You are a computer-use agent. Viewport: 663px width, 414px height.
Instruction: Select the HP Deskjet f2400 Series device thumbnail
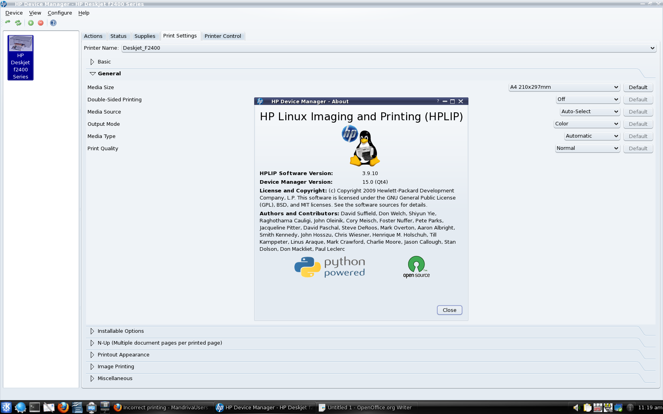(21, 58)
